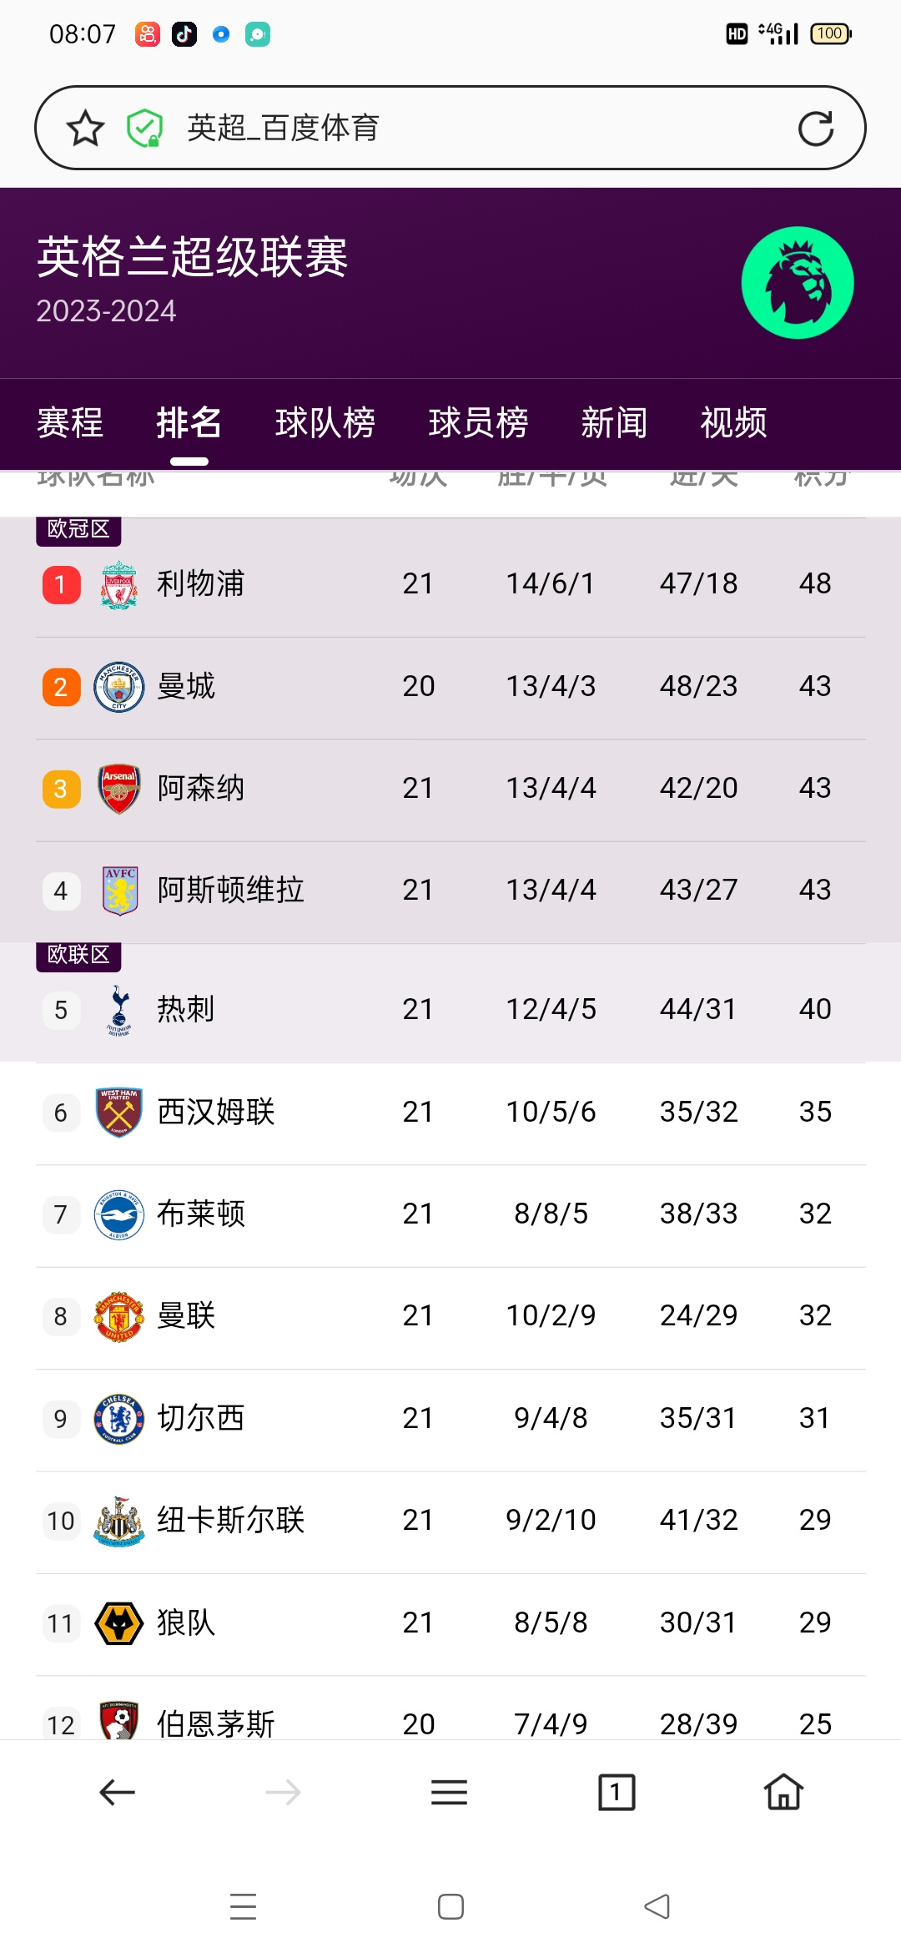Tap the Arsenal club crest

click(x=119, y=789)
